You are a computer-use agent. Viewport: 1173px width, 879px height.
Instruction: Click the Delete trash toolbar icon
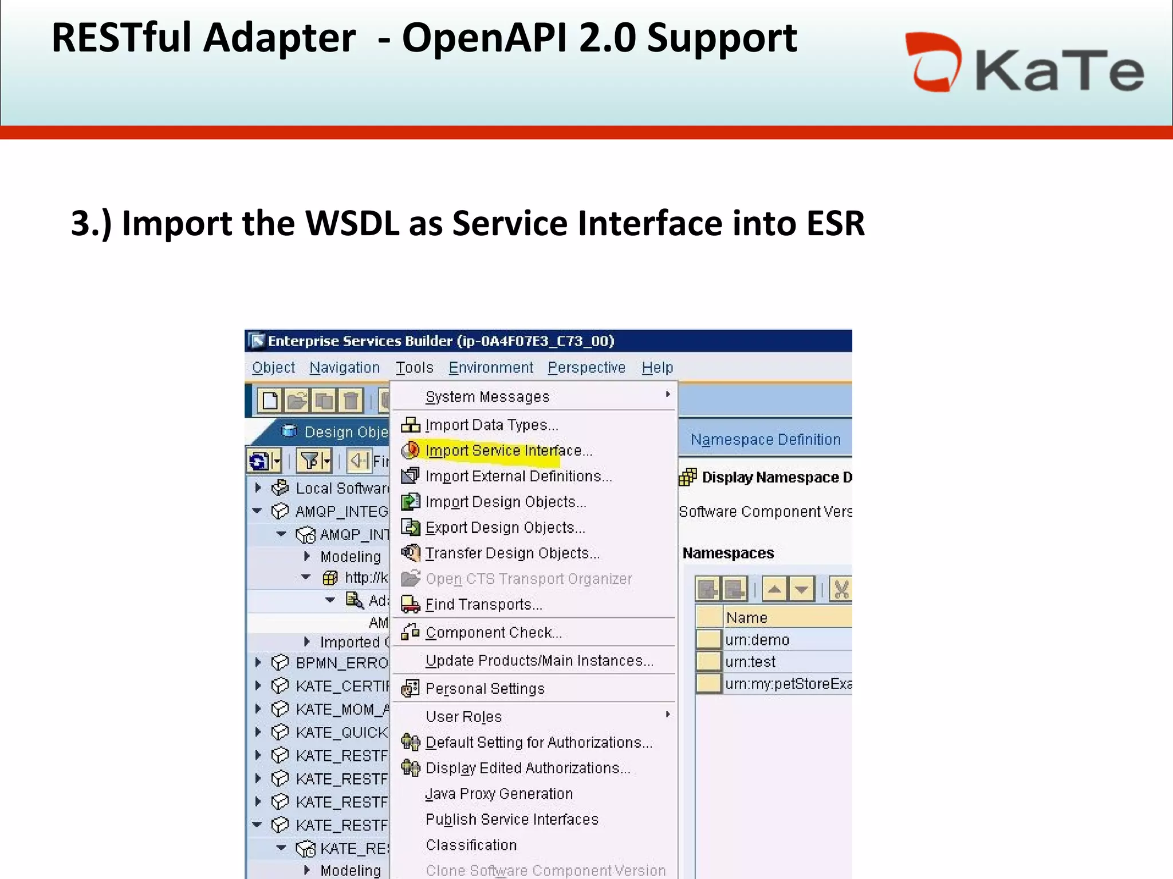tap(351, 401)
